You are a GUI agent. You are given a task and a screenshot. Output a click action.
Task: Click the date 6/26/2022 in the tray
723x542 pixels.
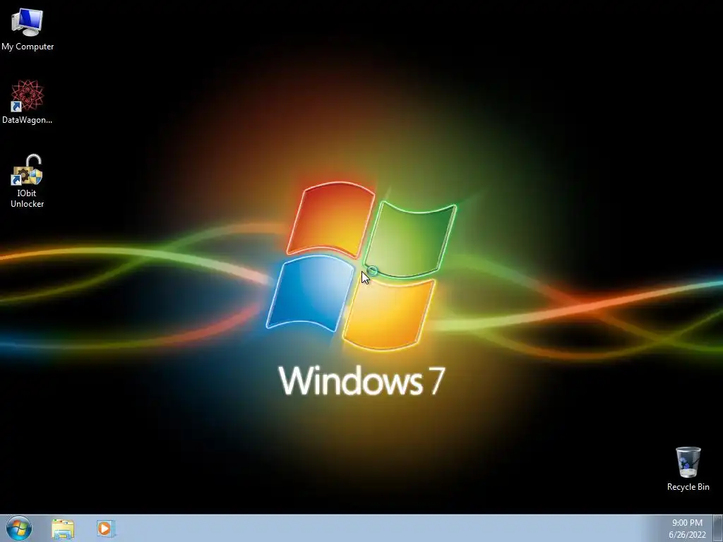[687, 535]
